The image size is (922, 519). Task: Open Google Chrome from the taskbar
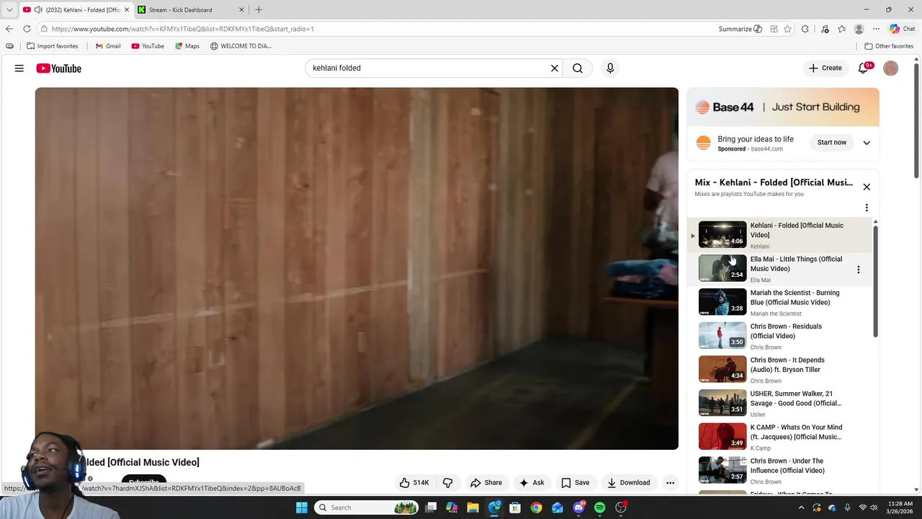click(x=536, y=507)
